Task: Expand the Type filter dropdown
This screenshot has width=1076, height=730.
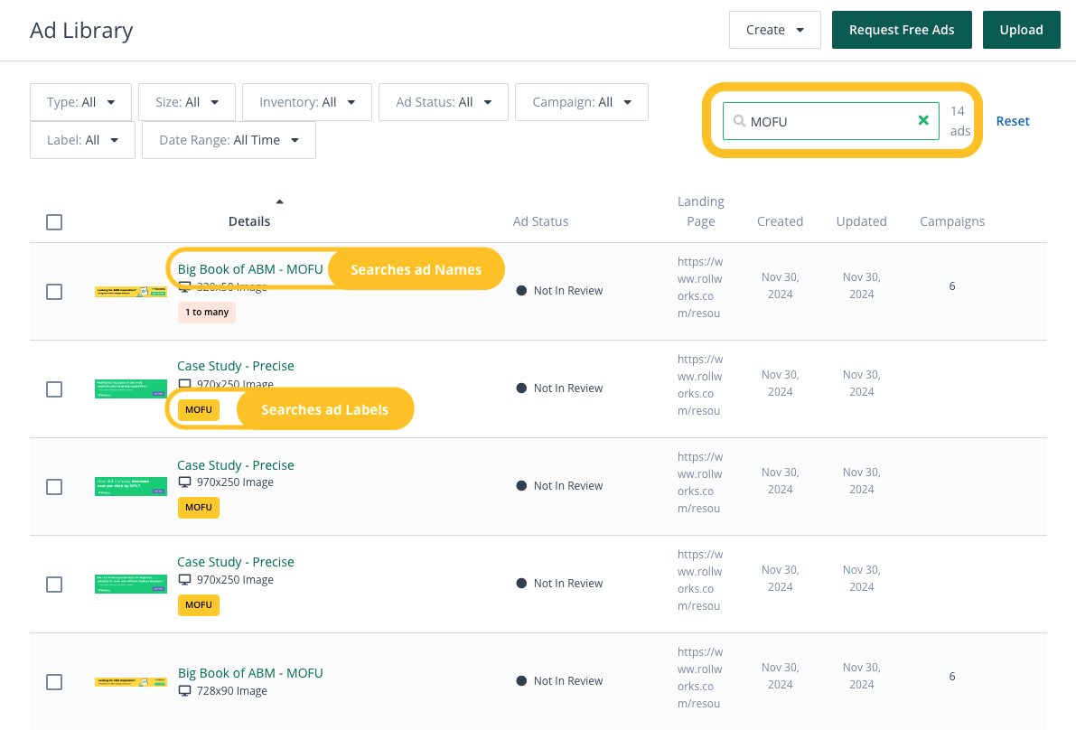Action: click(x=80, y=102)
